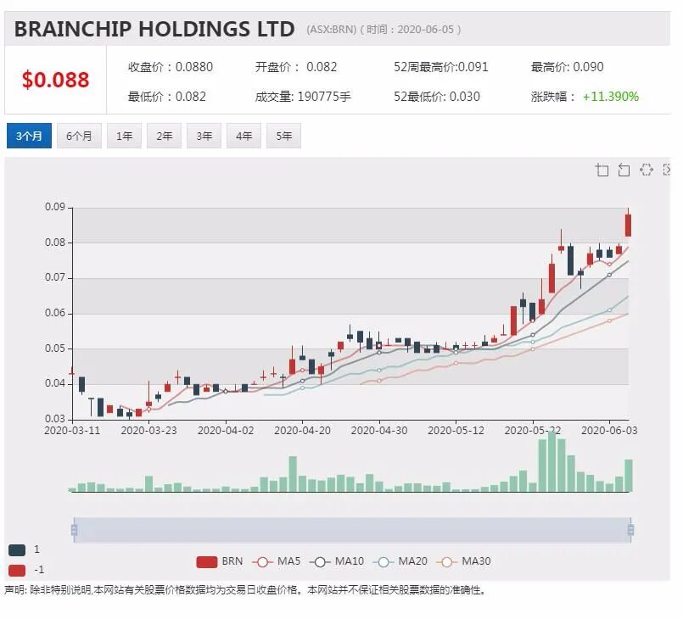Click the 声明 disclaimer text at bottom
Screen dimensions: 683x619
click(x=245, y=590)
